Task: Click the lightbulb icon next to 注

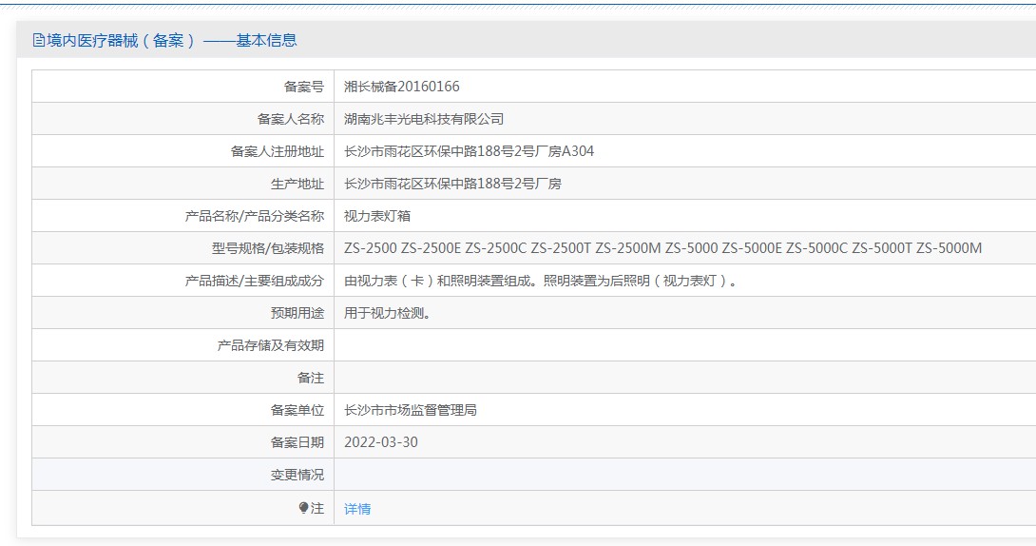Action: [x=303, y=508]
